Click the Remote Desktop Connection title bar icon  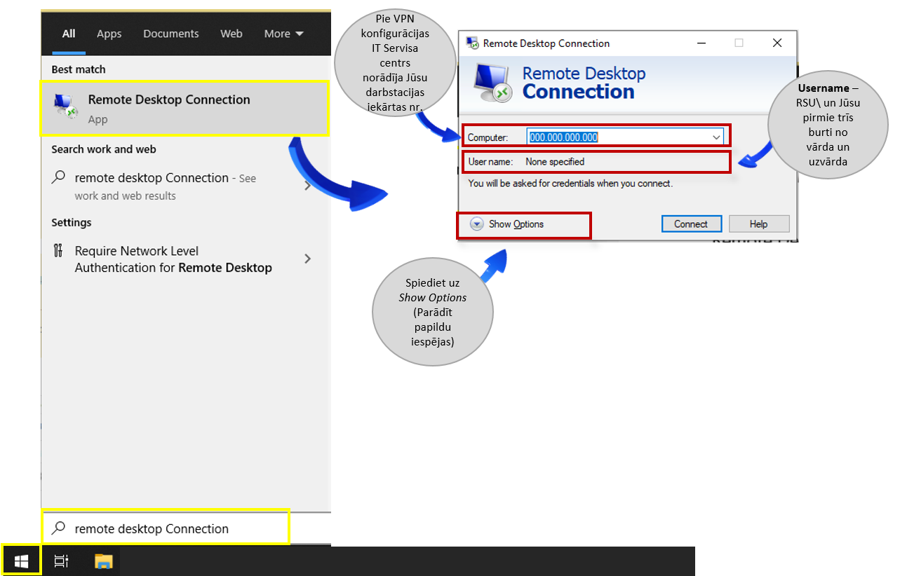coord(473,43)
